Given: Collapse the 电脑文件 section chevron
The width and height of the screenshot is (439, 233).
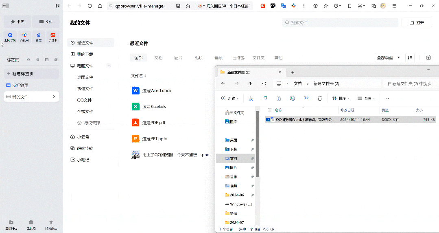Looking at the screenshot, I should coord(109,66).
